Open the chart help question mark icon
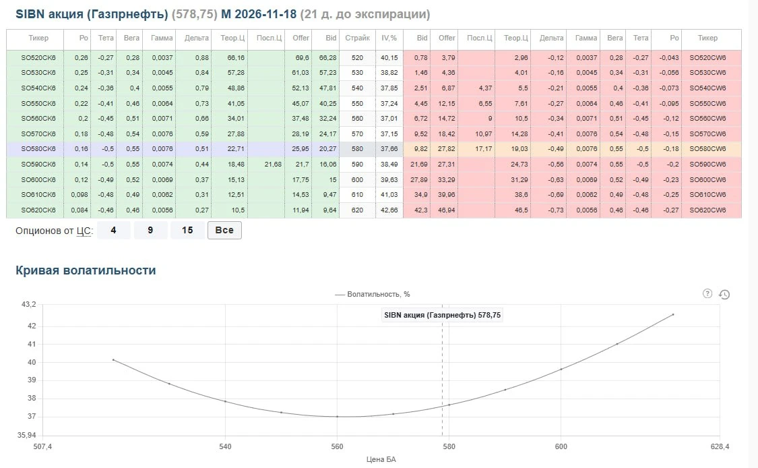The width and height of the screenshot is (758, 468). coord(707,294)
